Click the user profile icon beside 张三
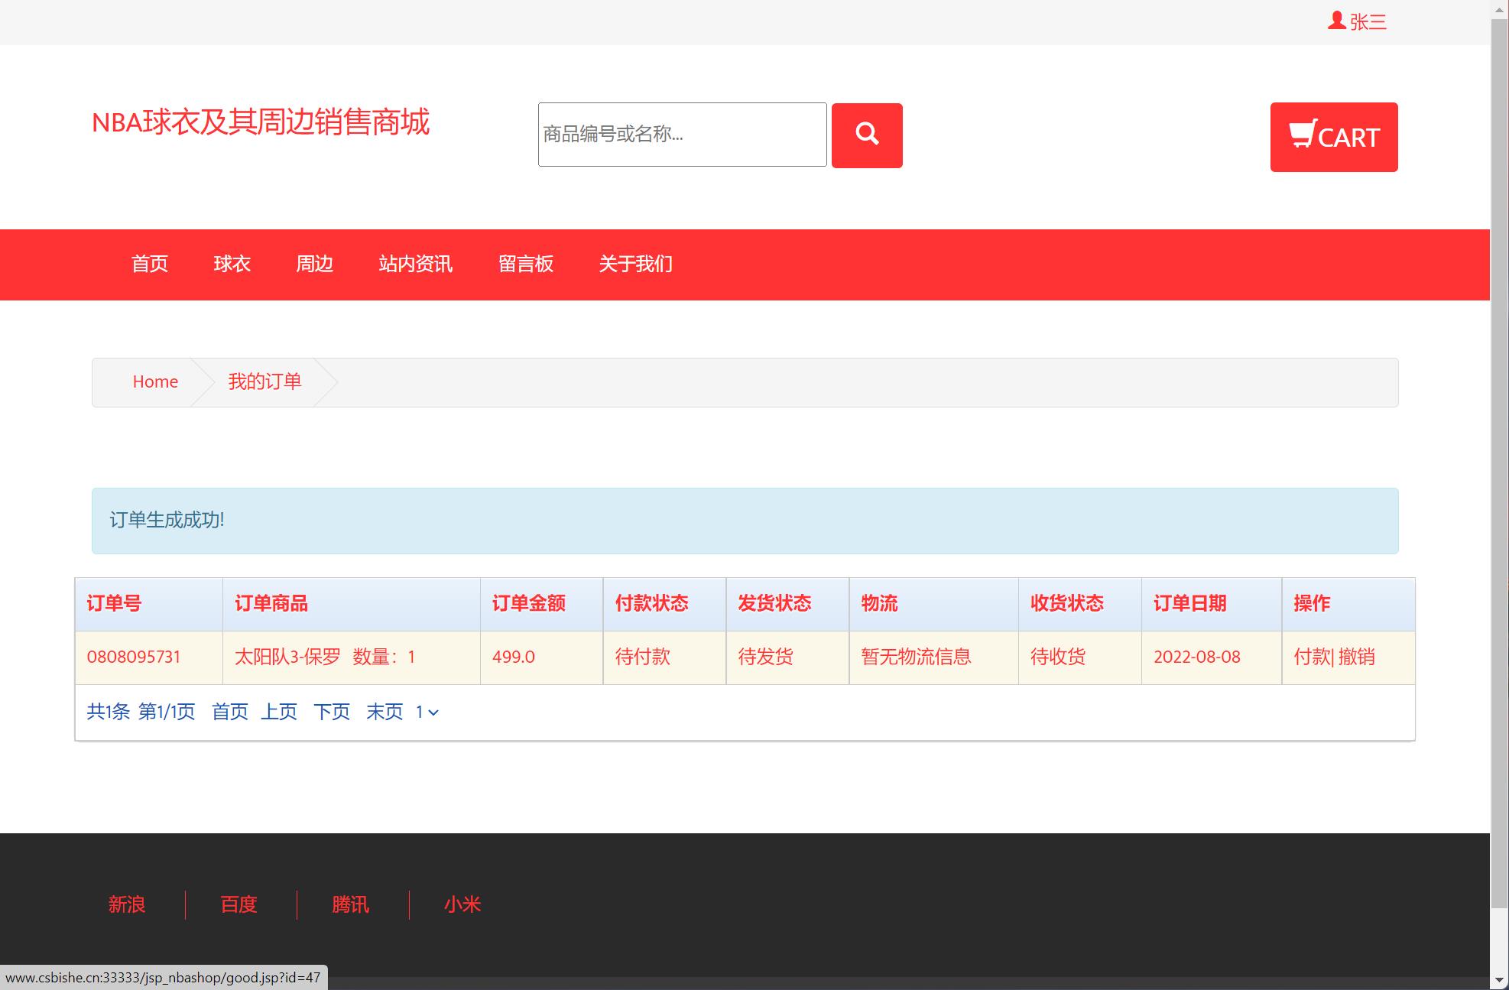 [x=1335, y=20]
